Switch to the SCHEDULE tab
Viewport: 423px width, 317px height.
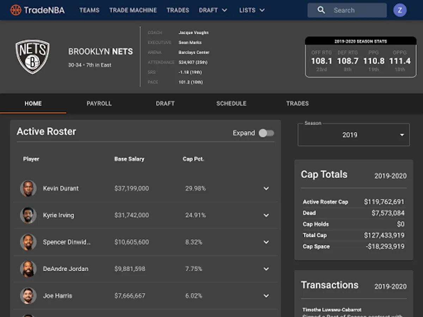click(231, 104)
